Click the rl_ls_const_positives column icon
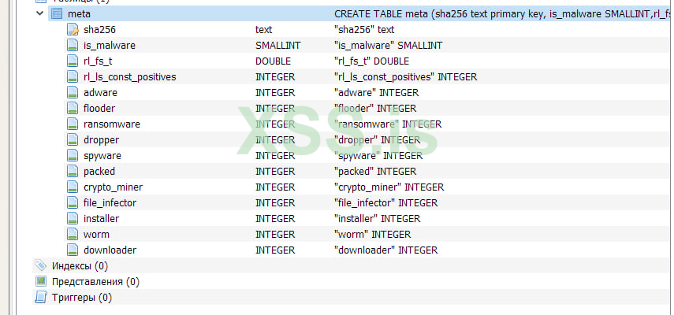The image size is (674, 315). [73, 77]
